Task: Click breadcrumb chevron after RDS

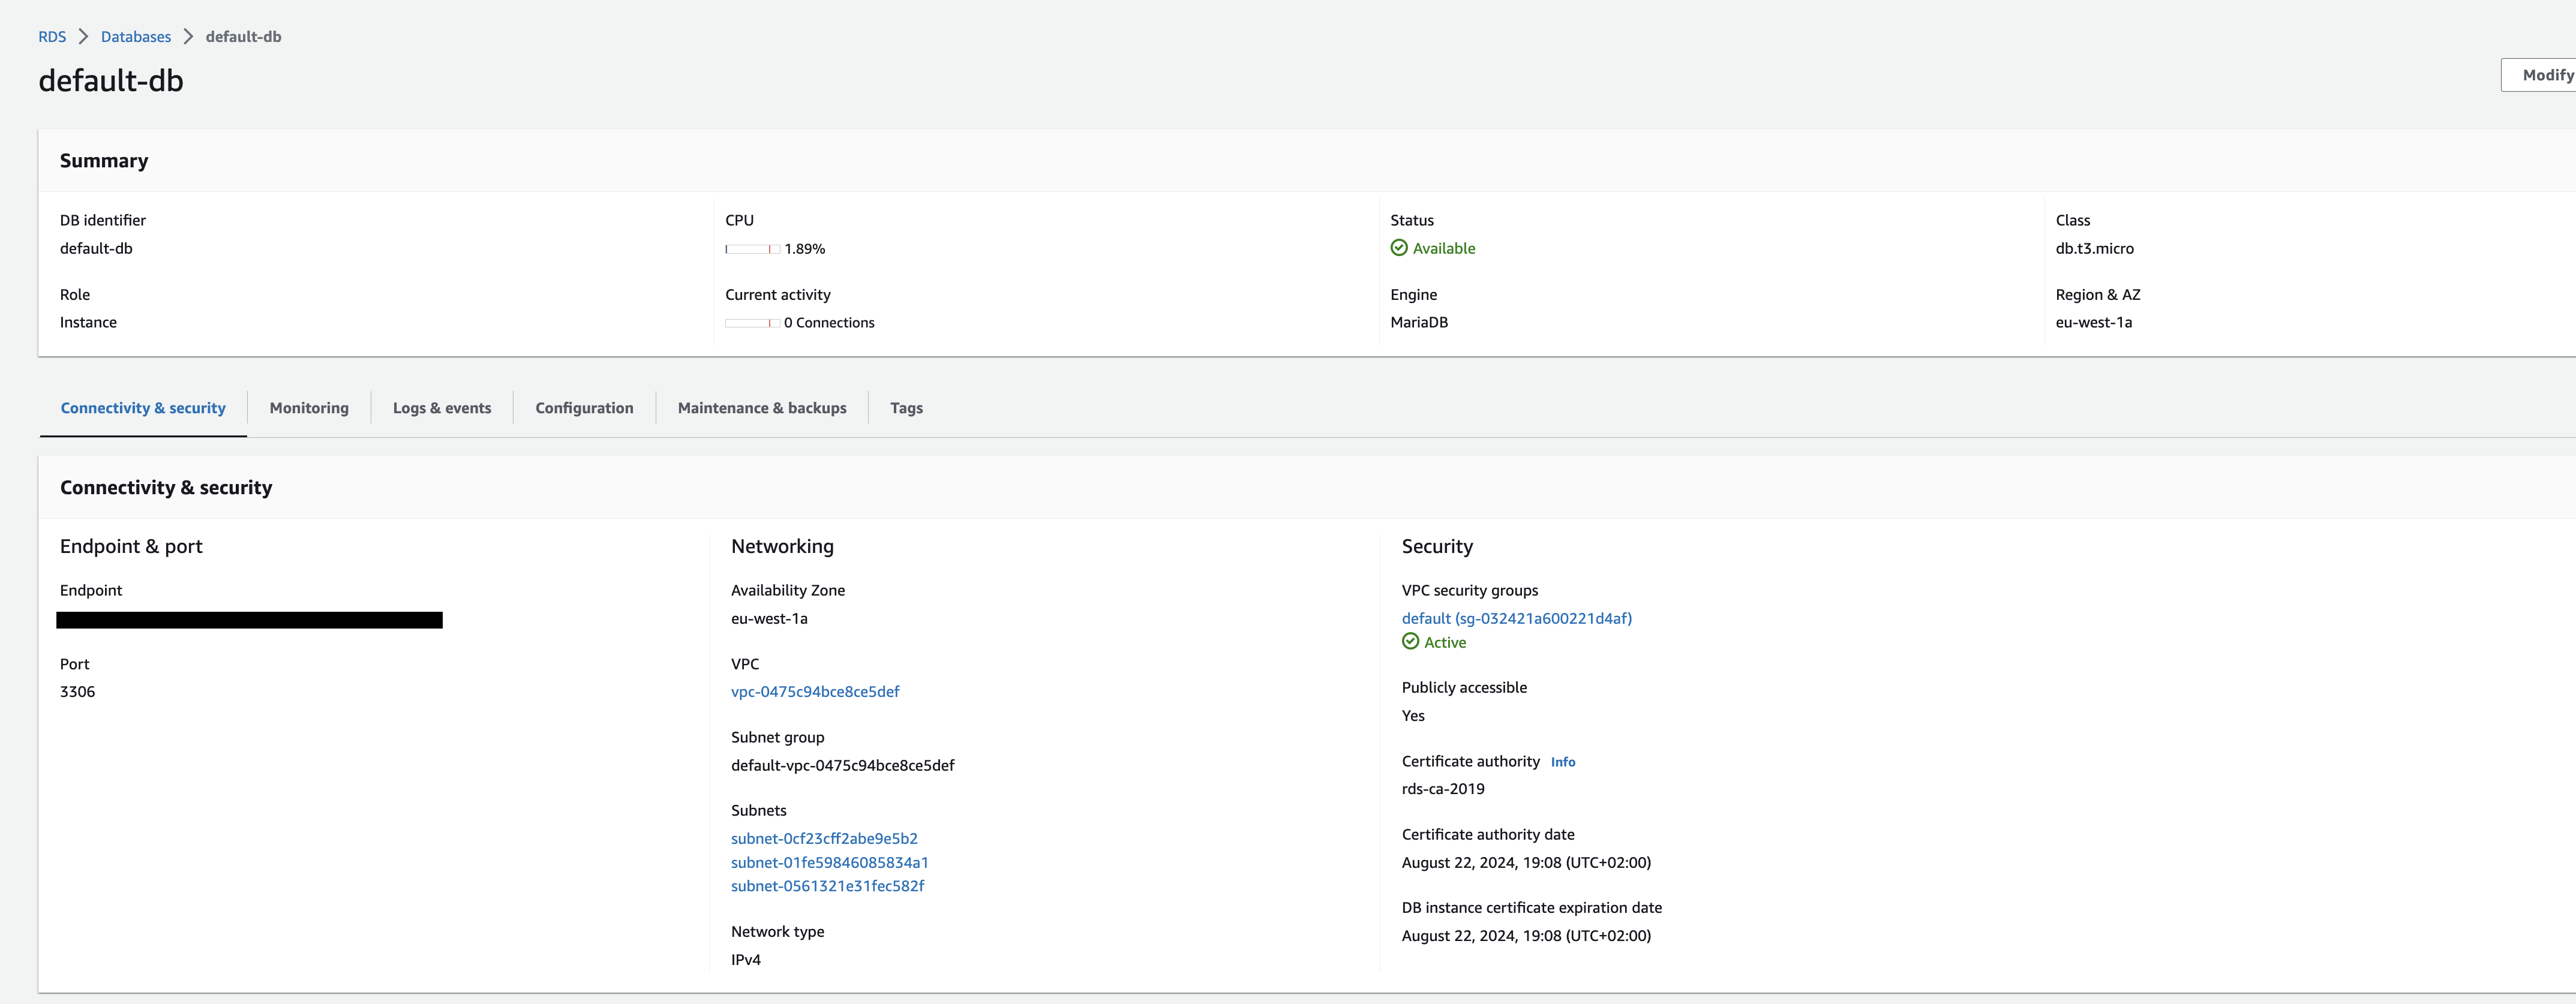Action: [83, 37]
